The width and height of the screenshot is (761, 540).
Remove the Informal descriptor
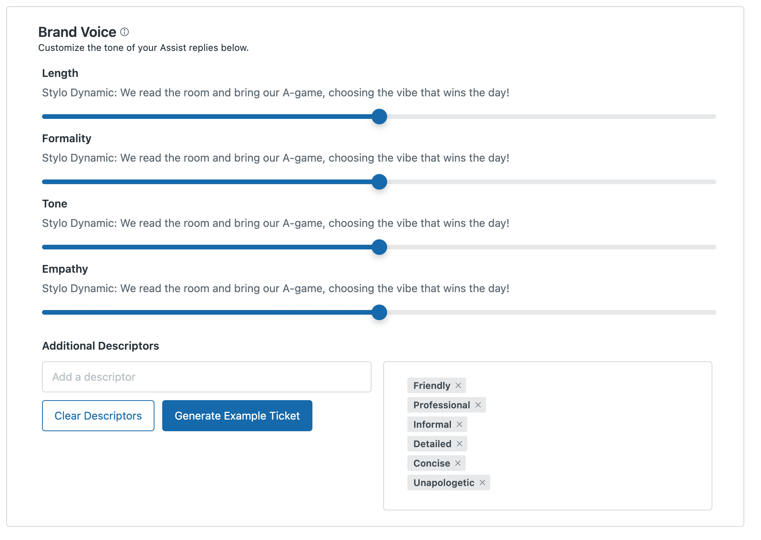coord(460,424)
